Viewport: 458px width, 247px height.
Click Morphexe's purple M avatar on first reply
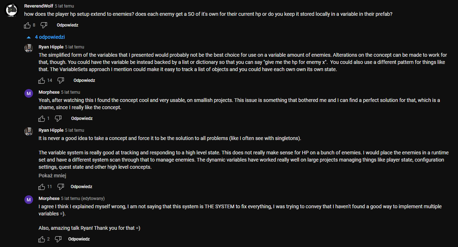pos(29,94)
